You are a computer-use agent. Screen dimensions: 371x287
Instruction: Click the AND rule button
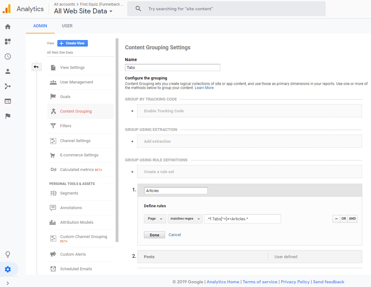pyautogui.click(x=352, y=219)
